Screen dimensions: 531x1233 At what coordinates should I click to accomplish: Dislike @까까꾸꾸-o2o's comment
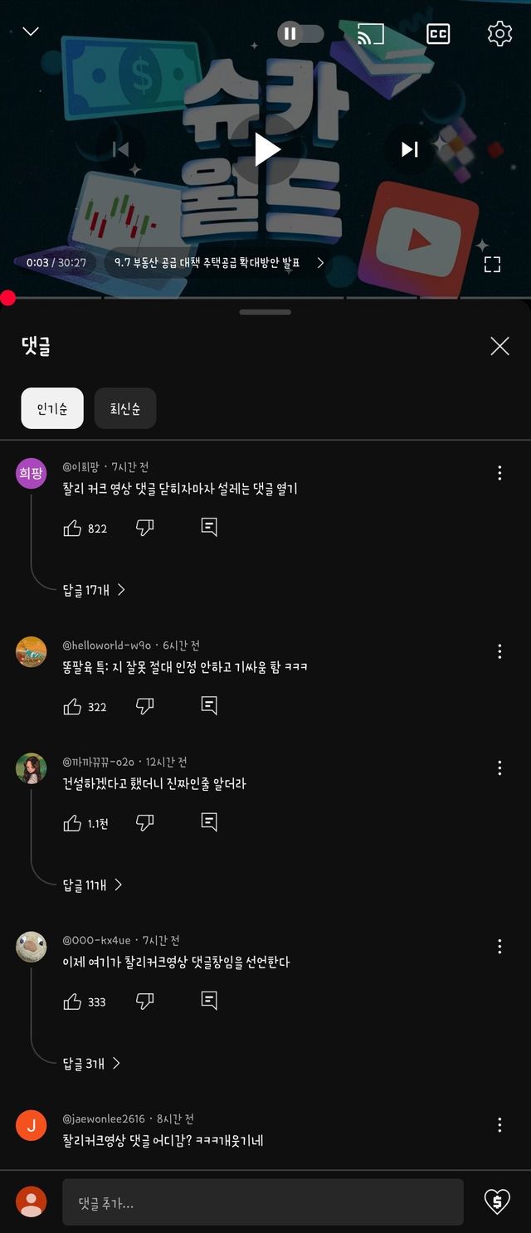click(x=145, y=822)
